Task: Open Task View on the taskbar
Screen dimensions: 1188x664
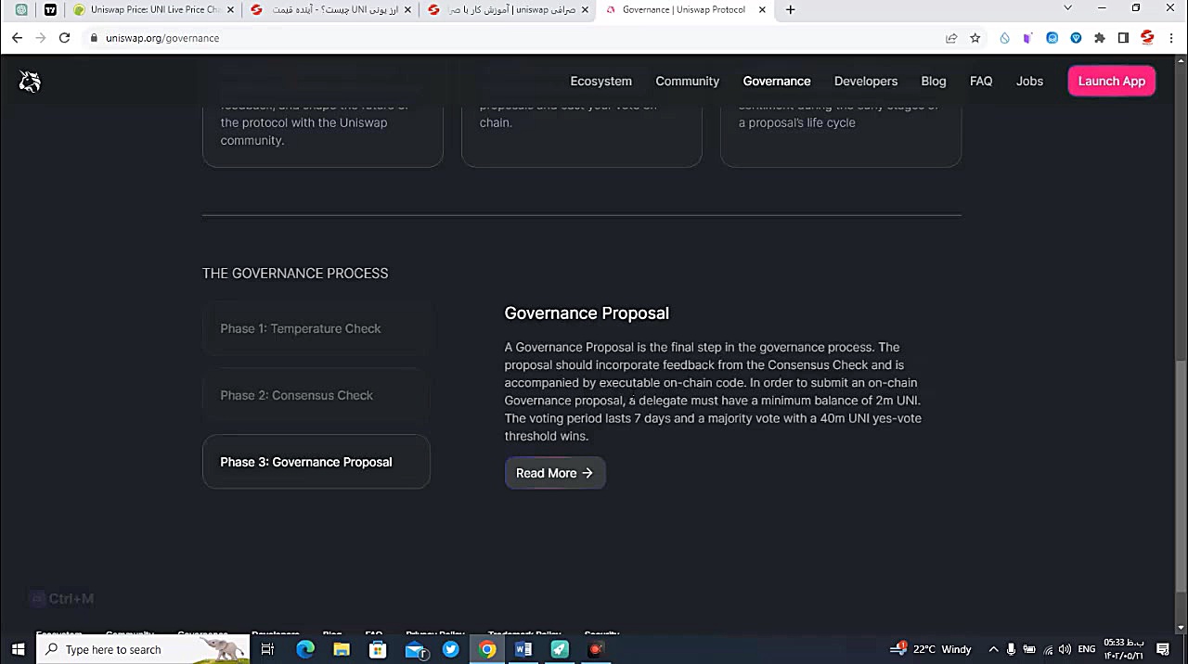Action: point(267,649)
